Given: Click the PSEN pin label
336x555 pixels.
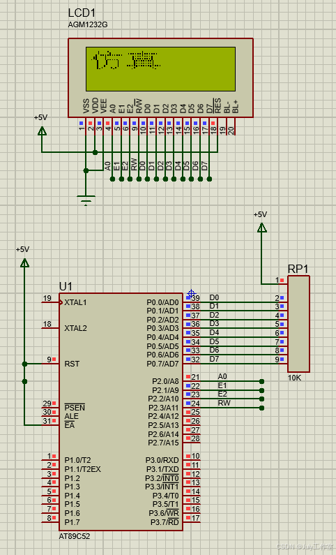Looking at the screenshot, I should click(75, 408).
